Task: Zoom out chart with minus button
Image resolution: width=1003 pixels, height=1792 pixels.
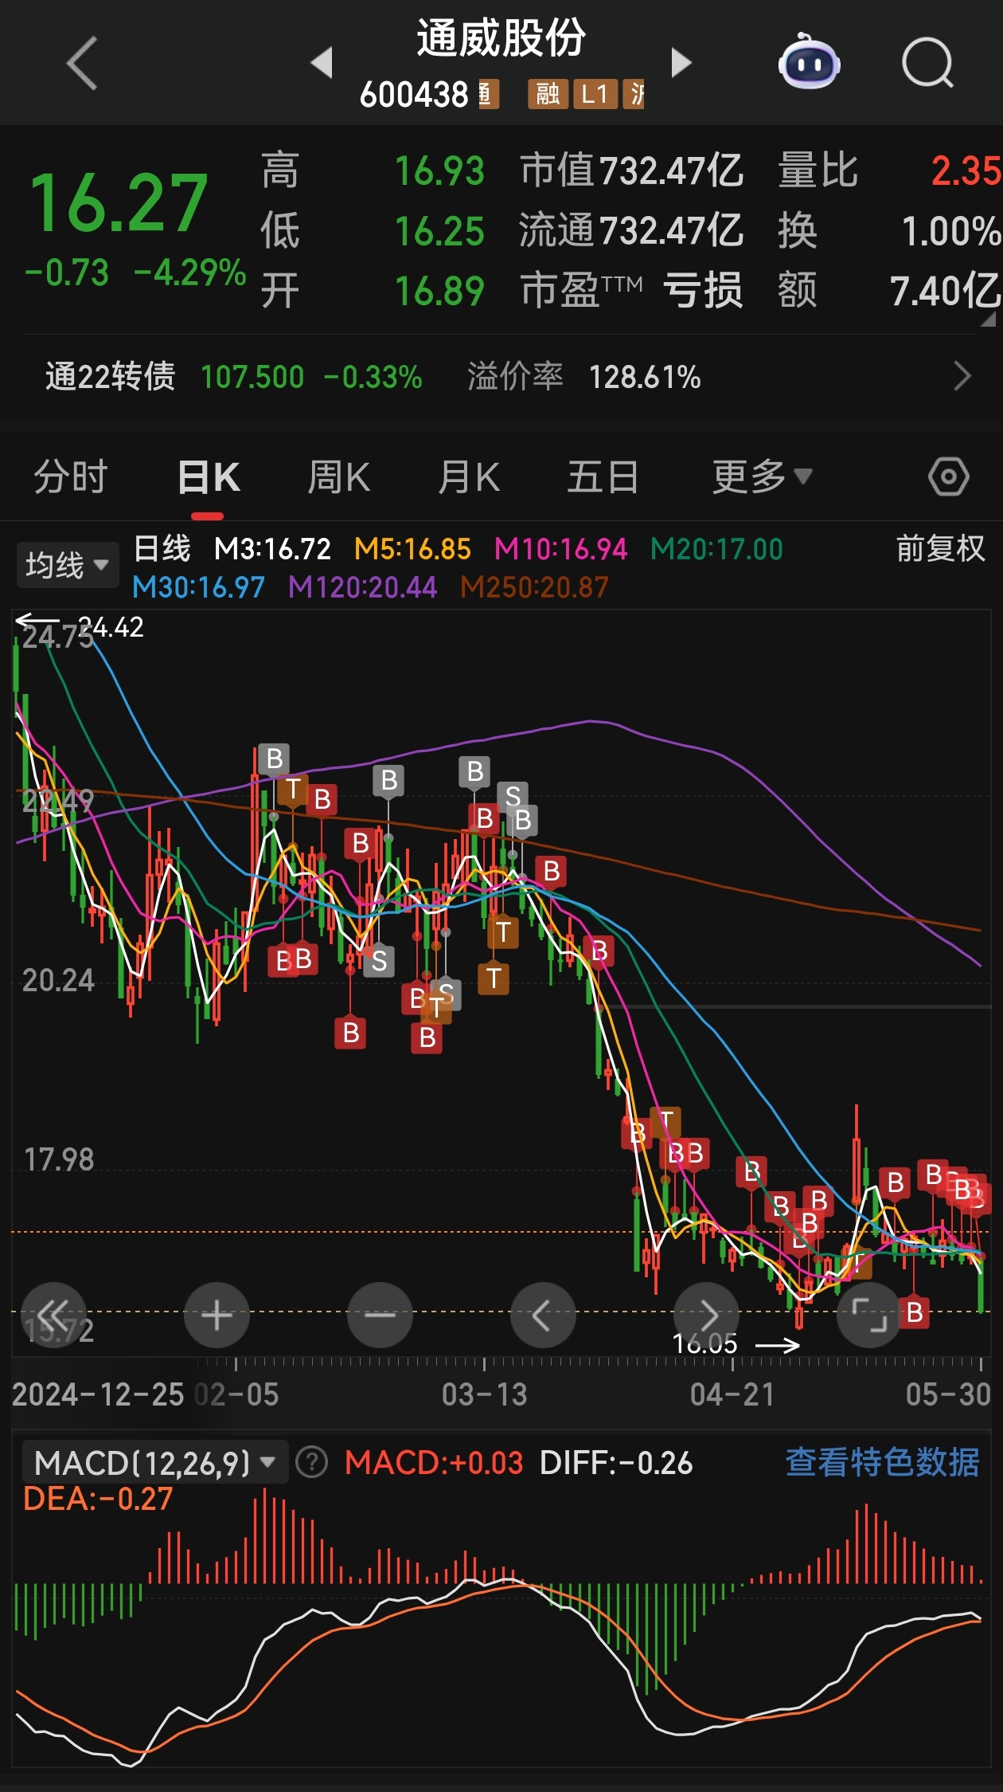Action: click(380, 1315)
